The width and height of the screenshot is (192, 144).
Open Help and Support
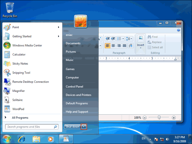coord(77,112)
